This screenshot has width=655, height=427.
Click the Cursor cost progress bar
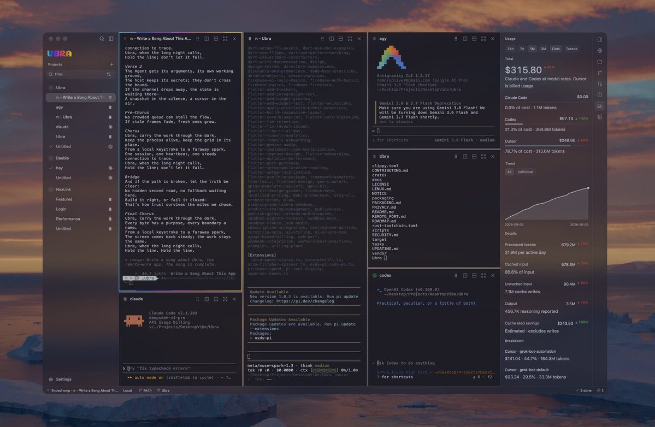[x=546, y=146]
